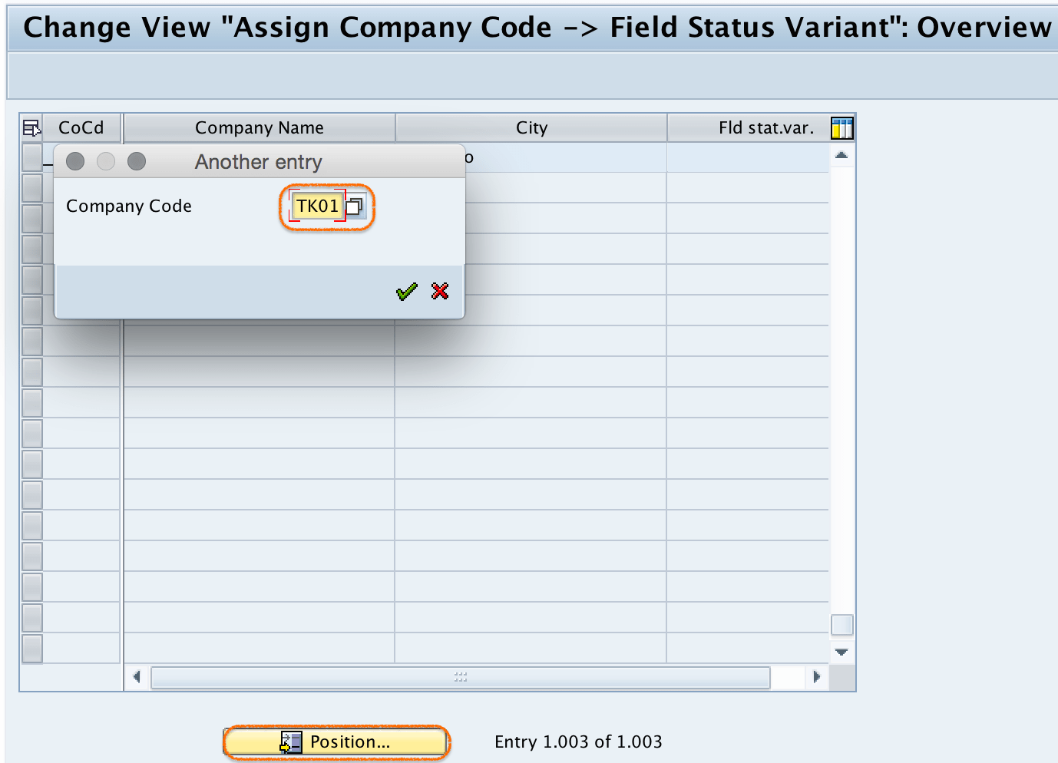This screenshot has width=1058, height=763.
Task: Click the first gray circle in the dialog titlebar
Action: tap(74, 161)
